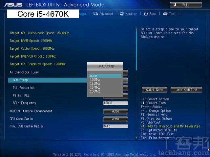Click the Monitor tab gauge icon

click(122, 14)
